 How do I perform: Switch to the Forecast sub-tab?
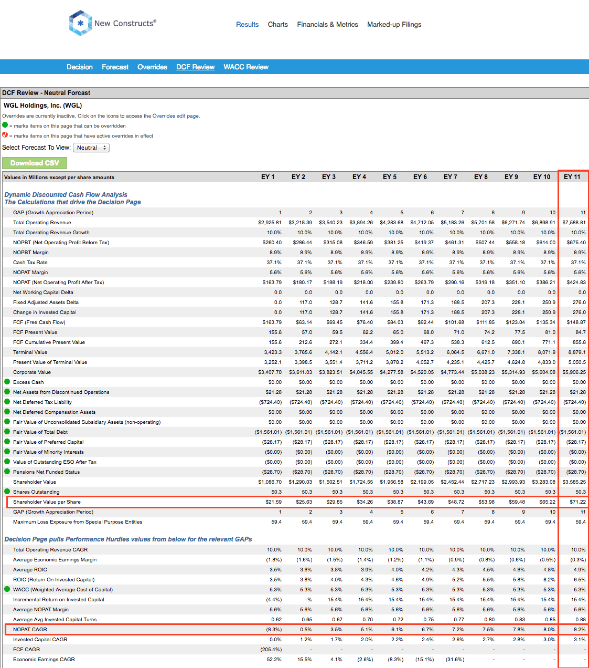tap(115, 67)
